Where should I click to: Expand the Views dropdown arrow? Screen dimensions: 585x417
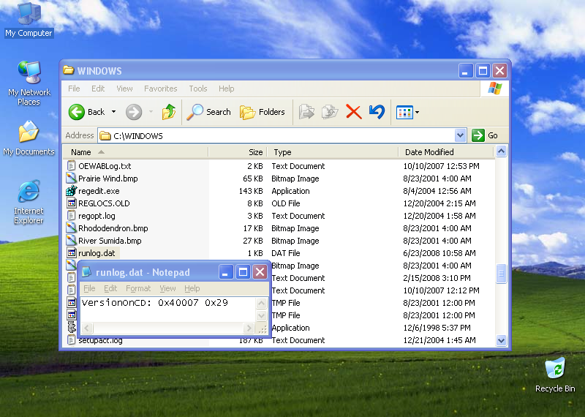tap(417, 112)
